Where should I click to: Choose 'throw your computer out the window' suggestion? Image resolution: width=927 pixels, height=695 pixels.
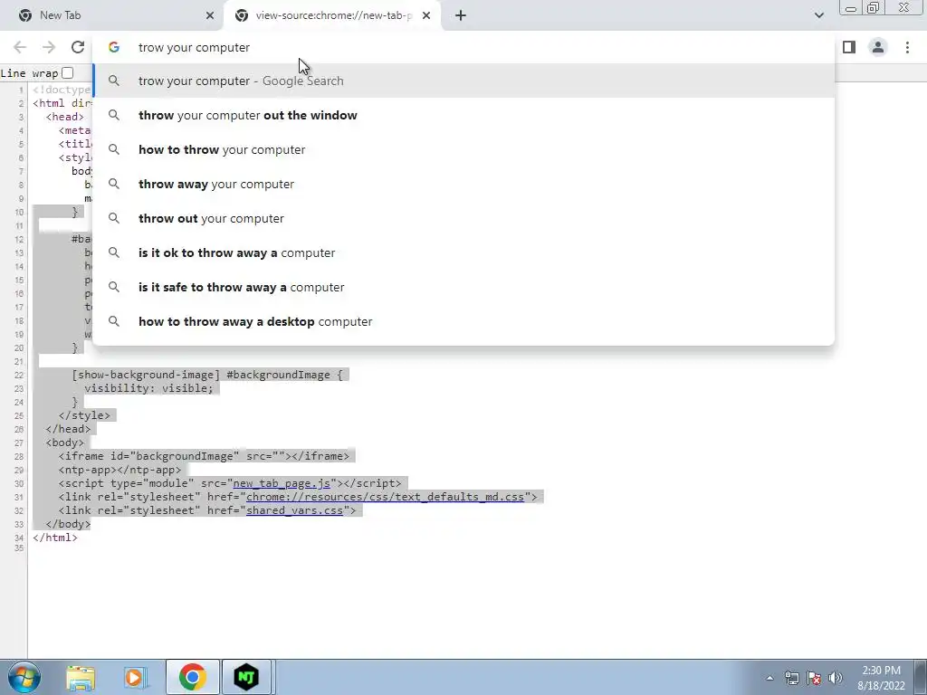click(x=464, y=115)
